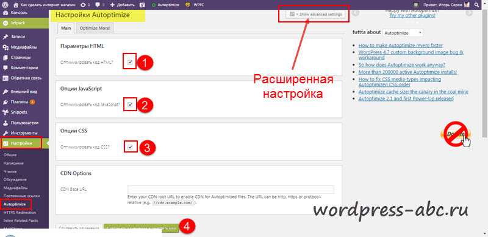Open Написание settings submenu item
The height and width of the screenshot is (237, 488).
(13, 163)
